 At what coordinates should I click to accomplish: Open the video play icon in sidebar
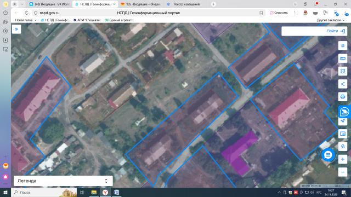pos(5,31)
